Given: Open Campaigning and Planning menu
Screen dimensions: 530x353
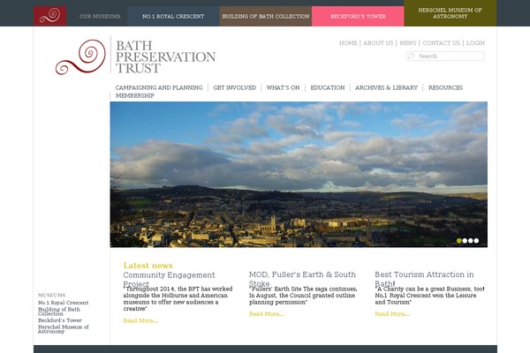Looking at the screenshot, I should (x=159, y=88).
